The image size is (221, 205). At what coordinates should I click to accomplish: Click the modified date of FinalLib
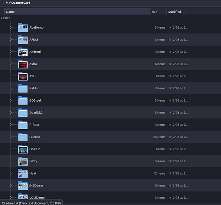(178, 149)
